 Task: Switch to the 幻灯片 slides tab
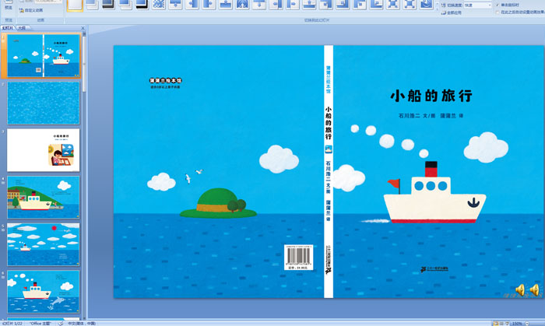click(x=8, y=28)
